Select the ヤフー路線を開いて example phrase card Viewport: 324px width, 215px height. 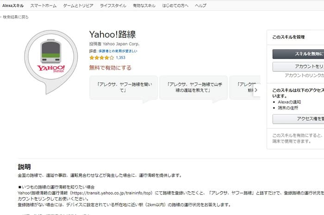coord(124,88)
